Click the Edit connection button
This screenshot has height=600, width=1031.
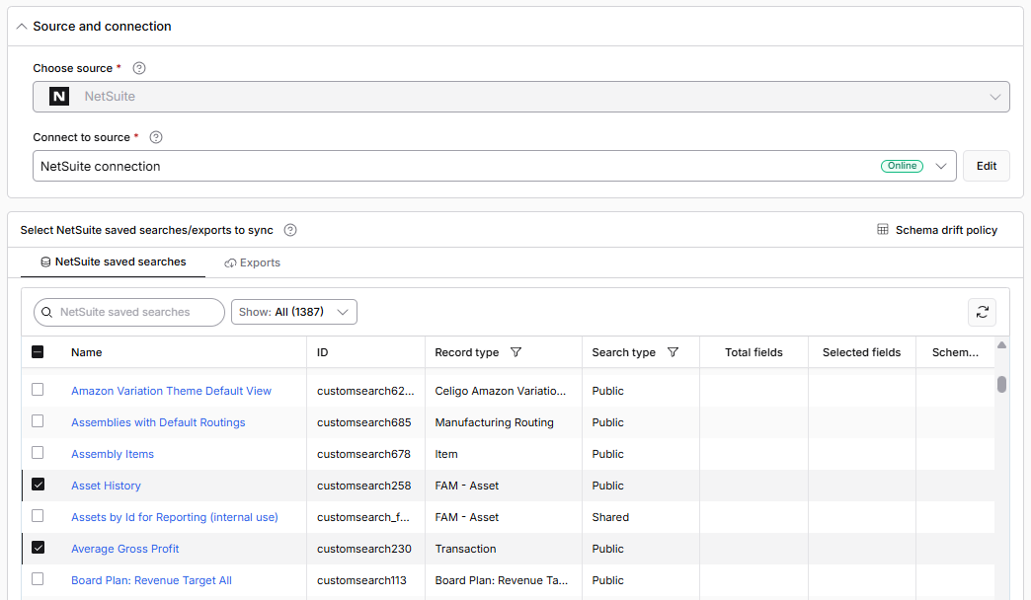tap(987, 166)
